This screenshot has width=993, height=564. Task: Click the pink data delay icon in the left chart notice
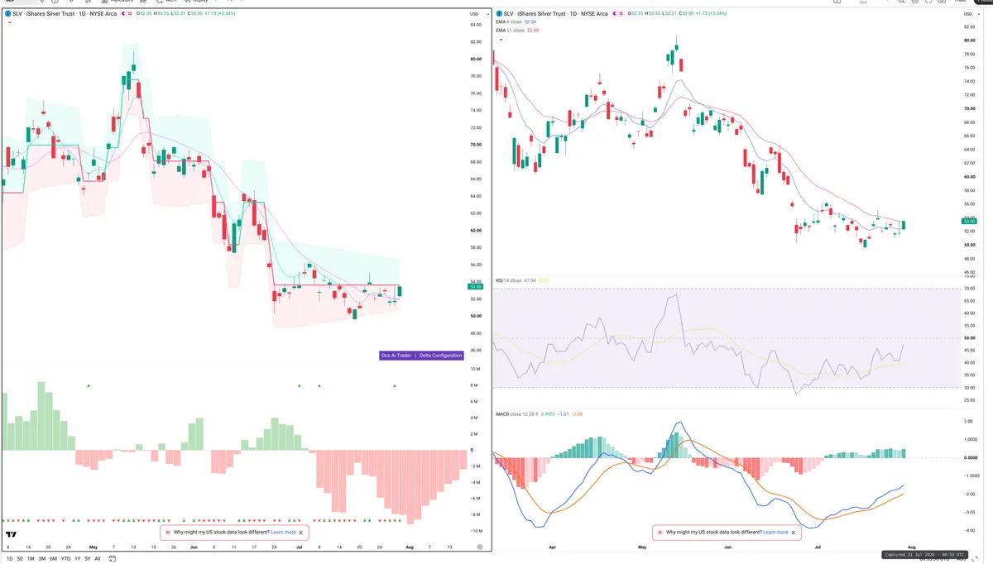coord(166,533)
